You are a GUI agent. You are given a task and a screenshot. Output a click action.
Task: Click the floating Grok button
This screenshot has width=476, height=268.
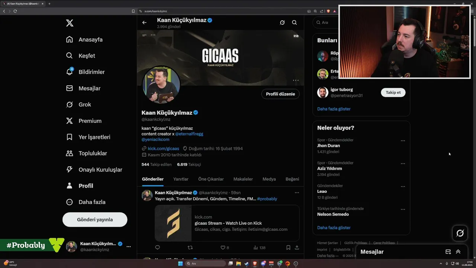pyautogui.click(x=460, y=233)
